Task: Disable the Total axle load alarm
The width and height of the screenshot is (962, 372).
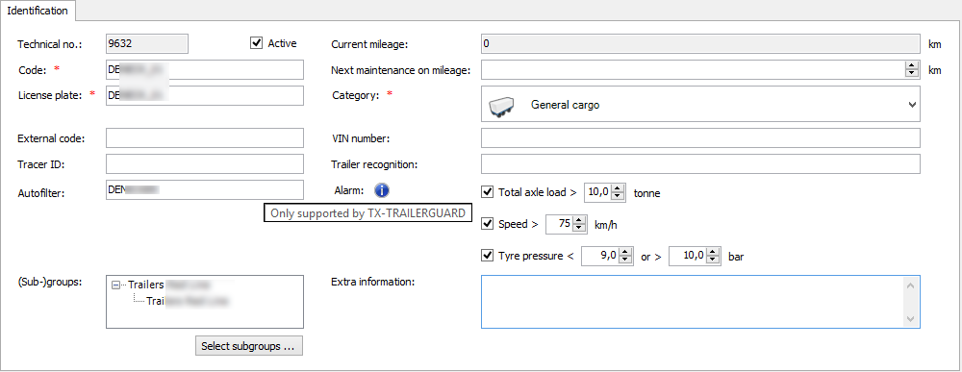Action: point(488,192)
